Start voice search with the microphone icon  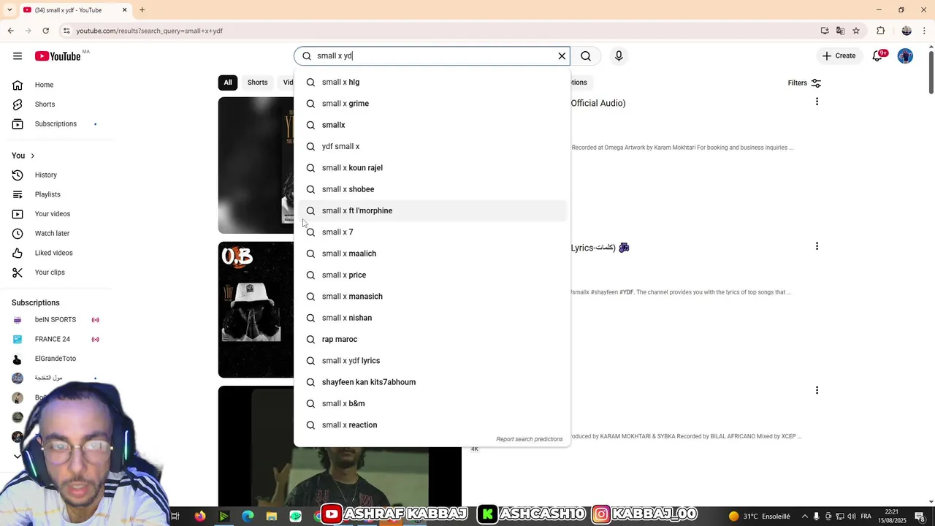pyautogui.click(x=619, y=56)
